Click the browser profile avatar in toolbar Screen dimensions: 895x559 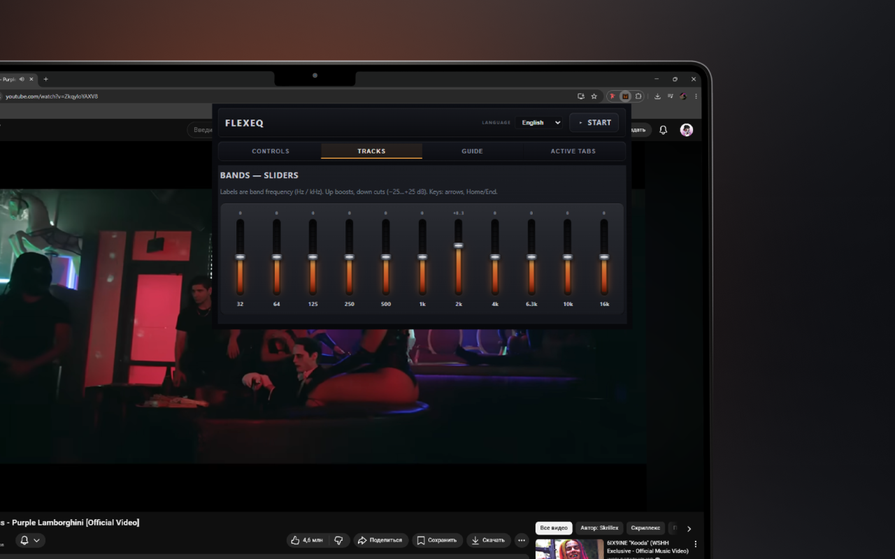coord(683,96)
